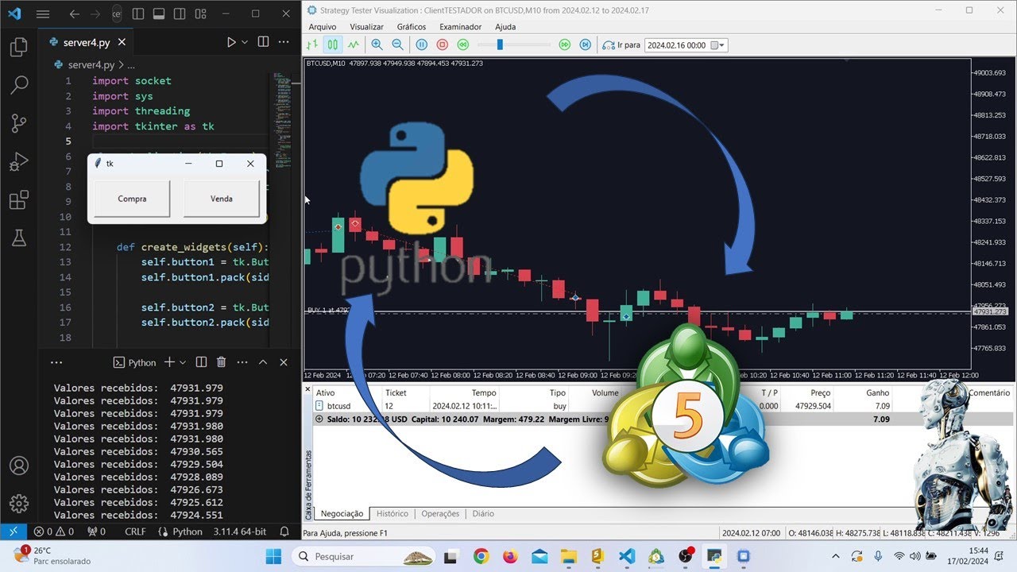The height and width of the screenshot is (572, 1017).
Task: Open Run and Debug view
Action: click(x=19, y=161)
